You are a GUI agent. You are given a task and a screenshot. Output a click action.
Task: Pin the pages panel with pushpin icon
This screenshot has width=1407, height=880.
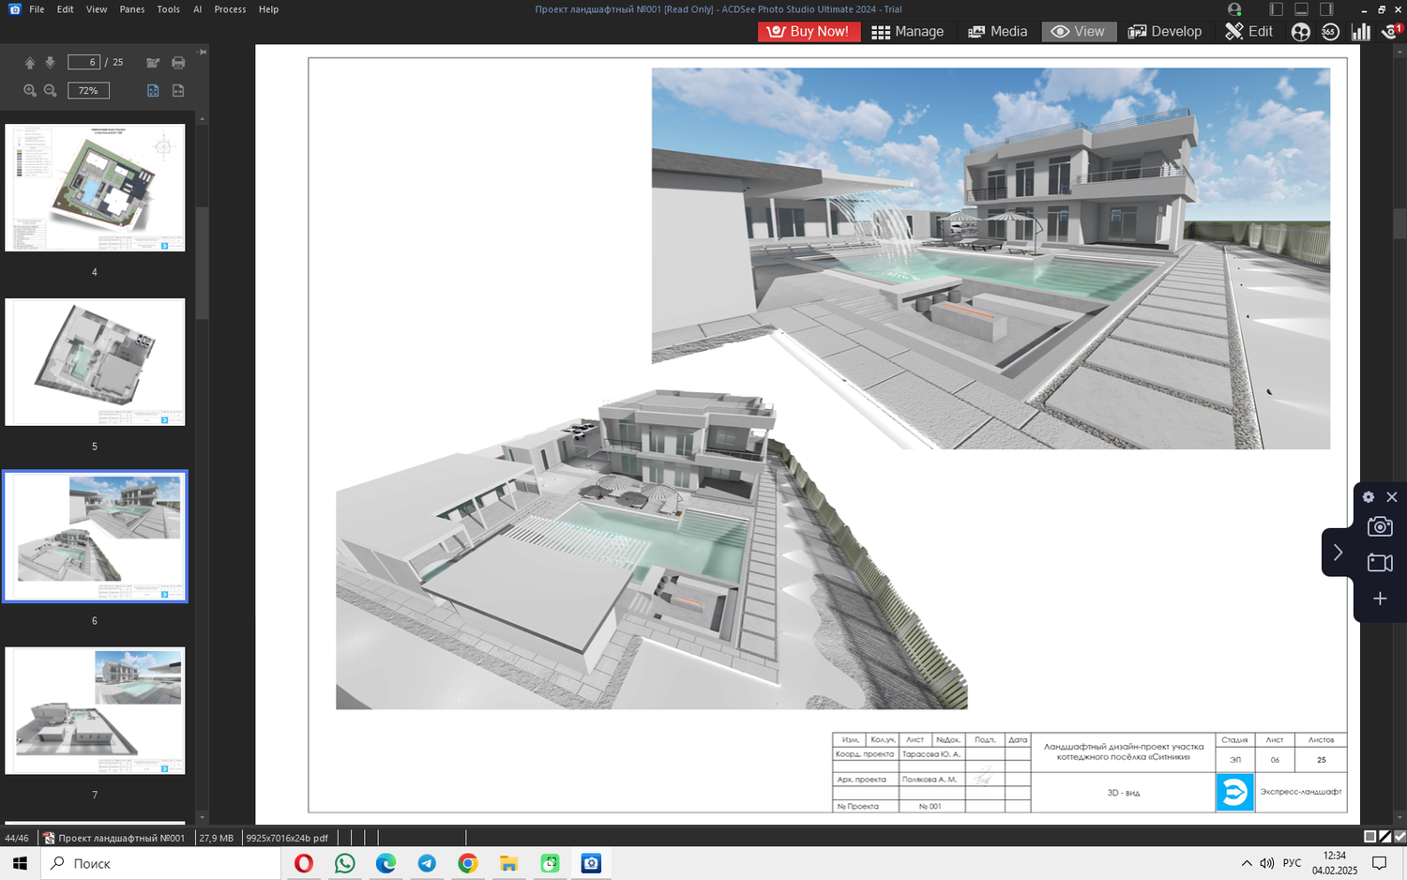tap(203, 52)
